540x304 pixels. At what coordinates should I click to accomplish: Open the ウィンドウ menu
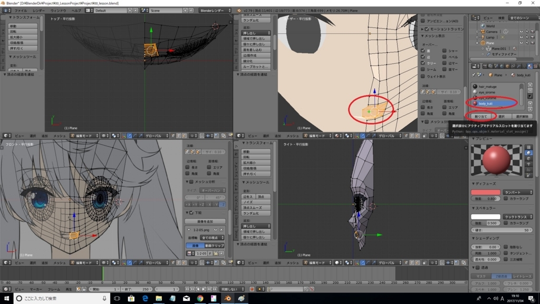[x=58, y=11]
